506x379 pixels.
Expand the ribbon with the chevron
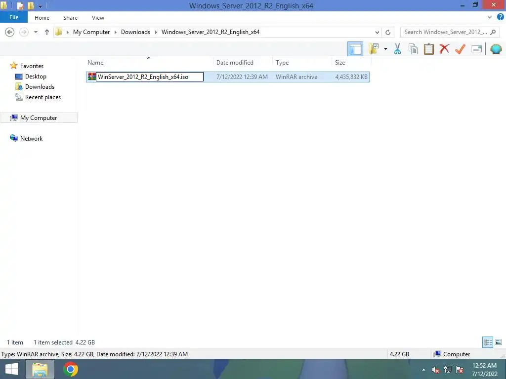point(490,17)
